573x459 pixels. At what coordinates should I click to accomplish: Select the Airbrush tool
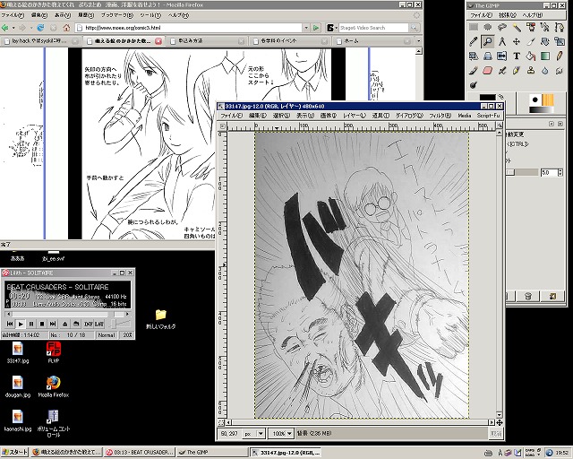click(x=501, y=70)
